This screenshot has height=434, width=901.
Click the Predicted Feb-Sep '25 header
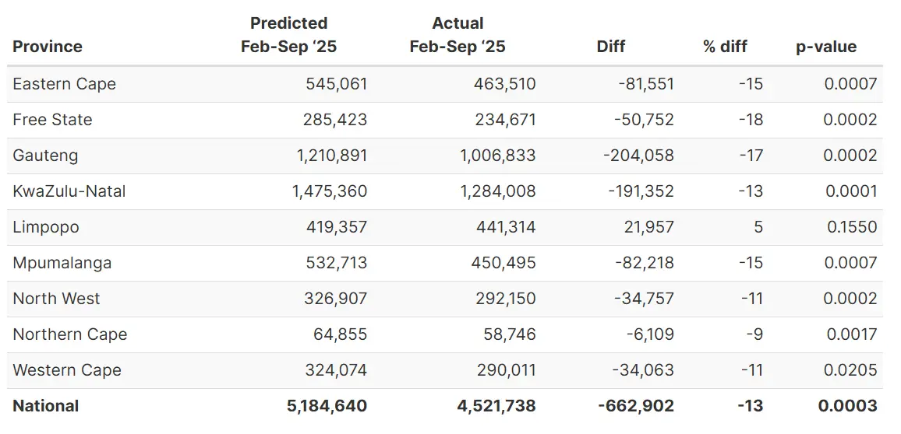288,35
